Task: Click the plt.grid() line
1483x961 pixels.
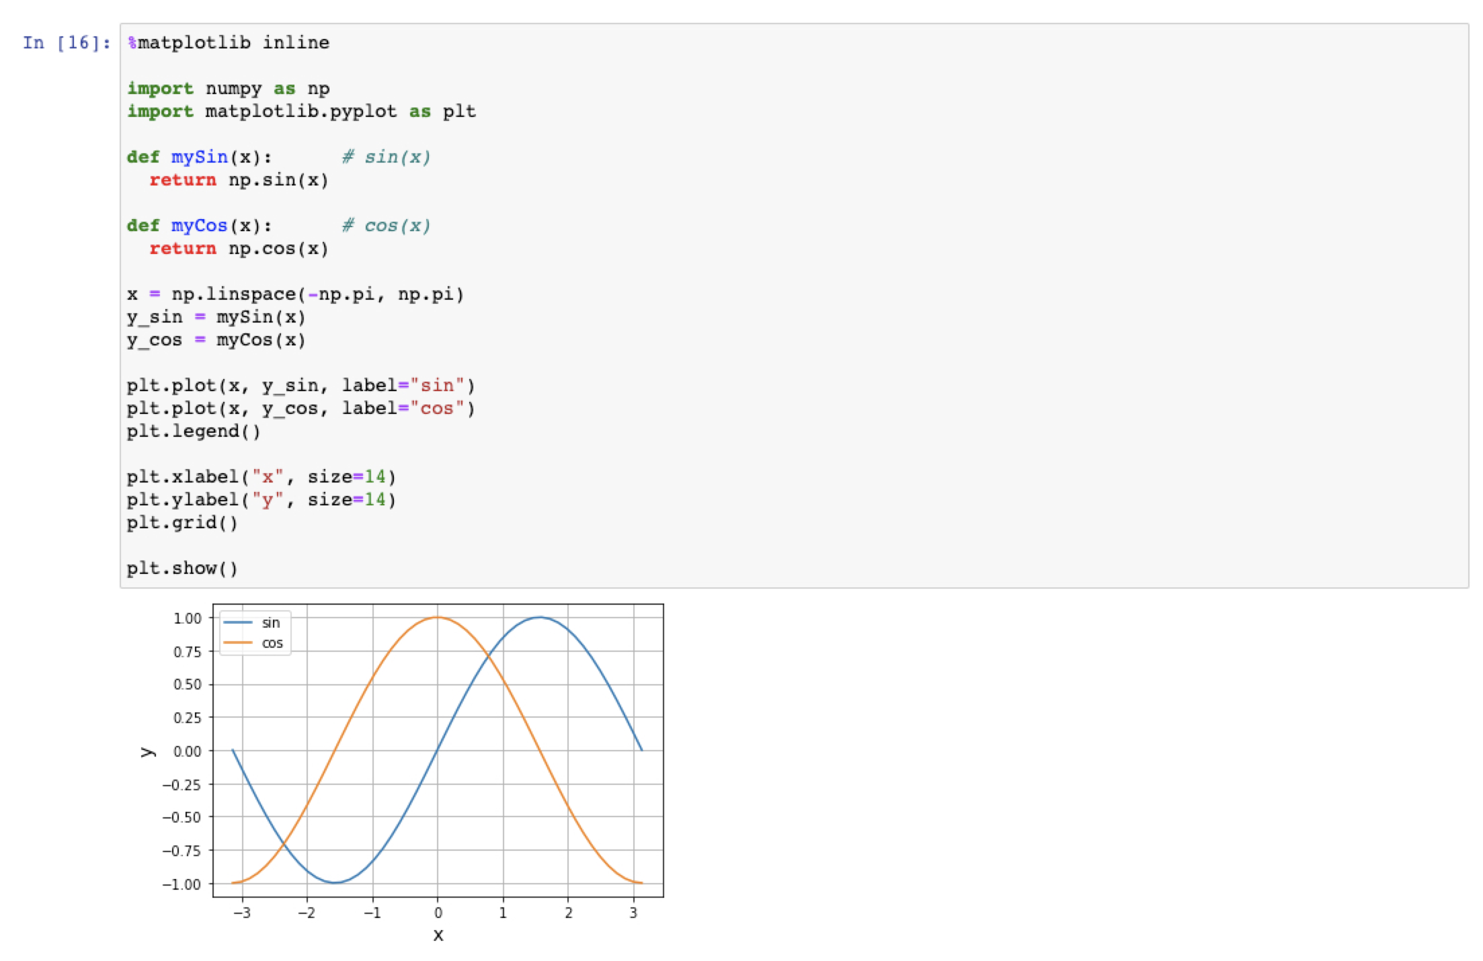Action: tap(182, 523)
